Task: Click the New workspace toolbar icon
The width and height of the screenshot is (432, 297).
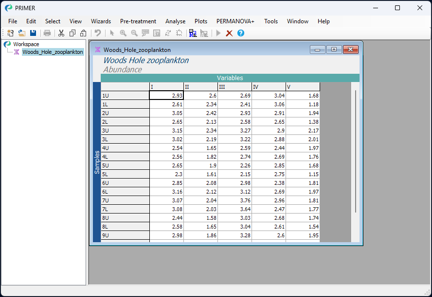Action: click(10, 33)
